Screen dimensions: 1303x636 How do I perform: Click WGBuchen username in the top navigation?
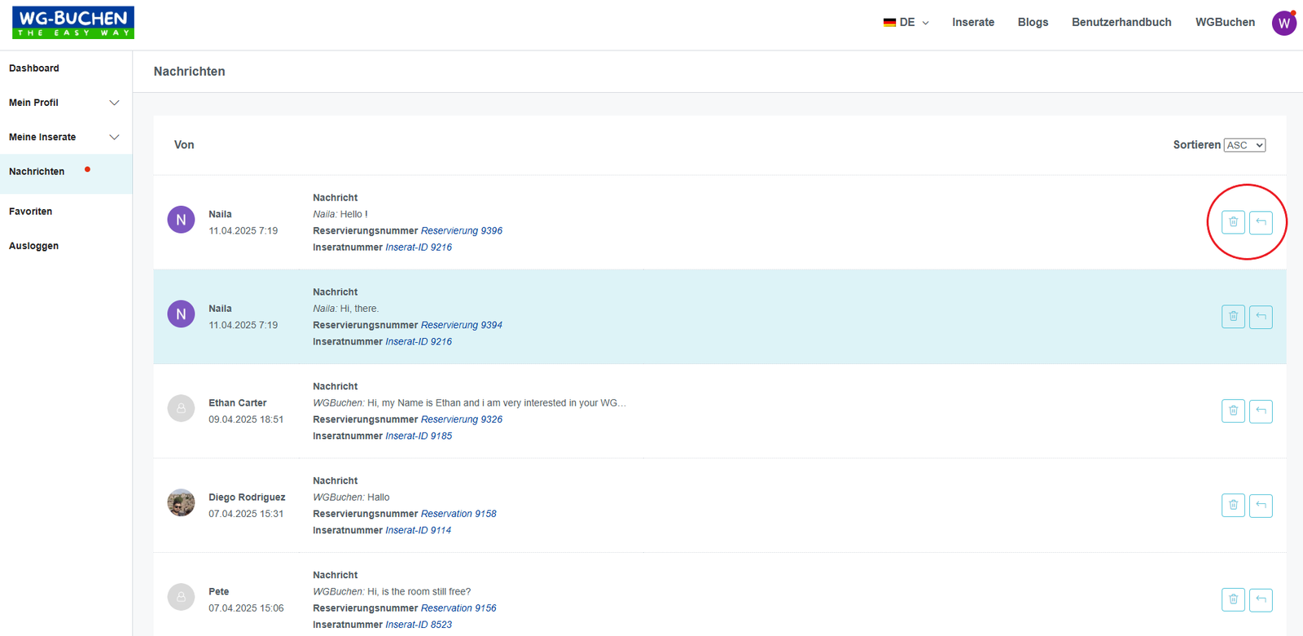click(x=1225, y=23)
